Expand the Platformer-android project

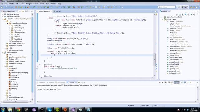pos(3,14)
